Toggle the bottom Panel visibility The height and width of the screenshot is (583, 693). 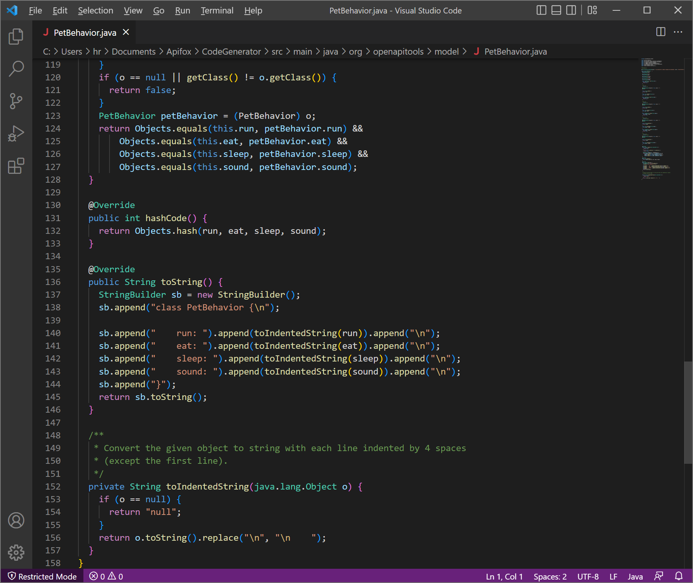tap(556, 10)
